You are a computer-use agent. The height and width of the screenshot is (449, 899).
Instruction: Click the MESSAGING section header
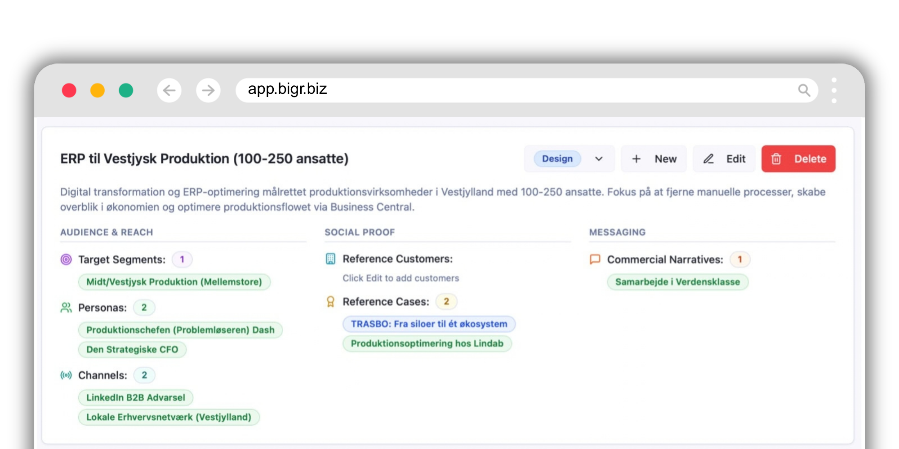pyautogui.click(x=617, y=233)
